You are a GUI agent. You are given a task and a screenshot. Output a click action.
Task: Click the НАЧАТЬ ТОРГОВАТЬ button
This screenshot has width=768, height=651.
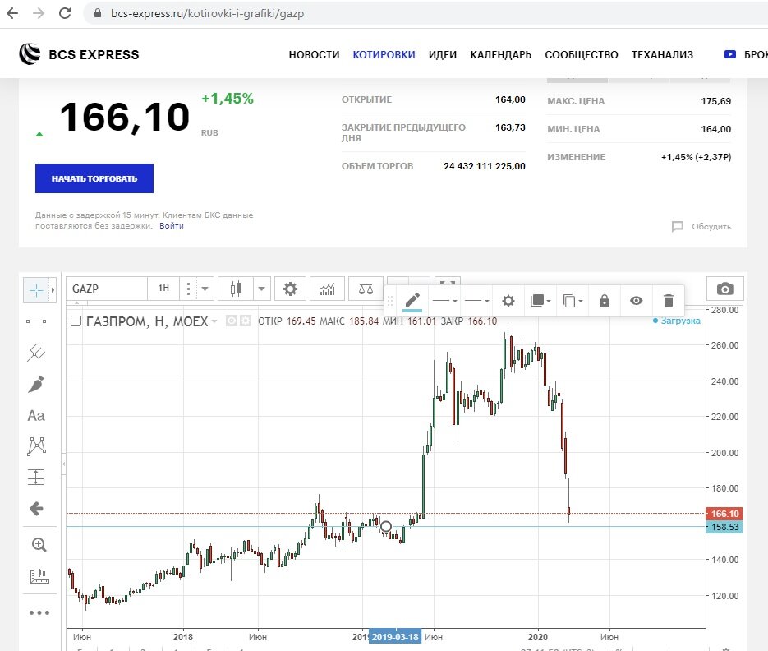tap(94, 178)
